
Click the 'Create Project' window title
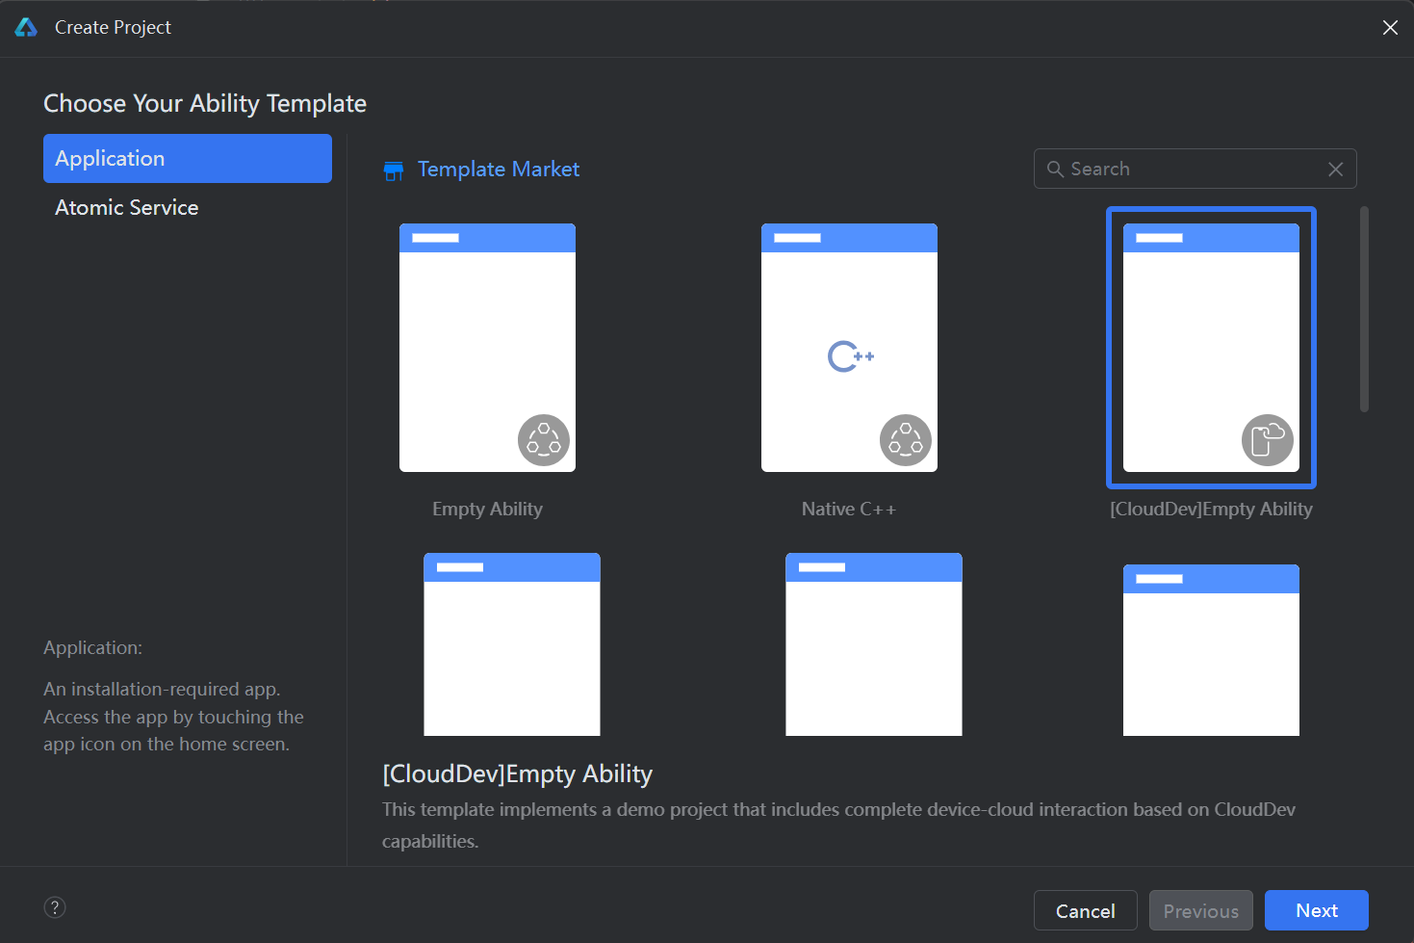pyautogui.click(x=113, y=28)
